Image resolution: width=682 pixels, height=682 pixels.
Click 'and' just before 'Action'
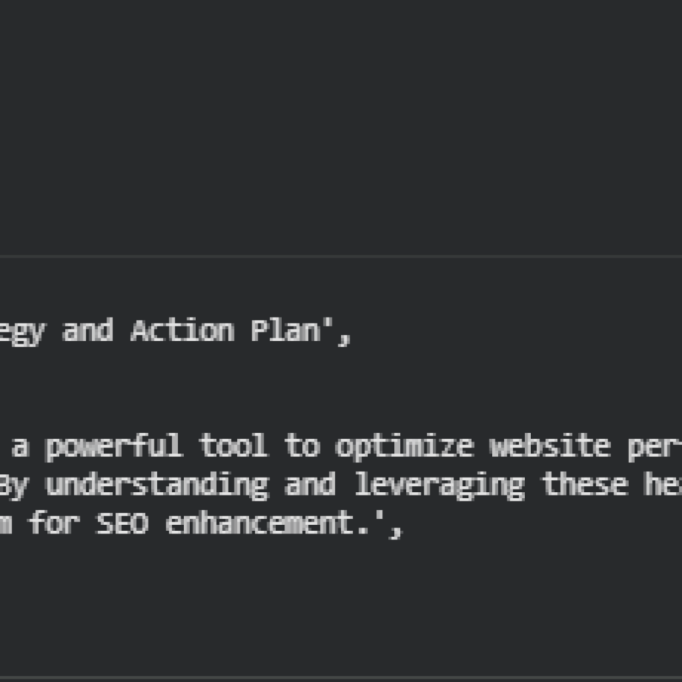point(87,331)
